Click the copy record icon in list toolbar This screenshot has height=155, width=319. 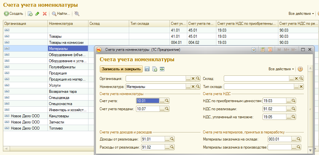click(x=30, y=14)
